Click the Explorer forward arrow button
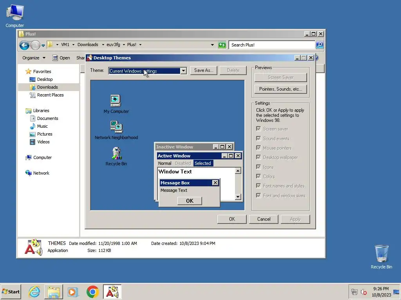The width and height of the screenshot is (401, 300). (x=35, y=45)
